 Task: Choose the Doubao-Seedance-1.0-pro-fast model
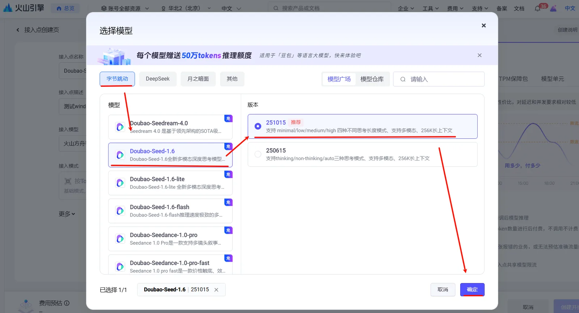tap(170, 265)
